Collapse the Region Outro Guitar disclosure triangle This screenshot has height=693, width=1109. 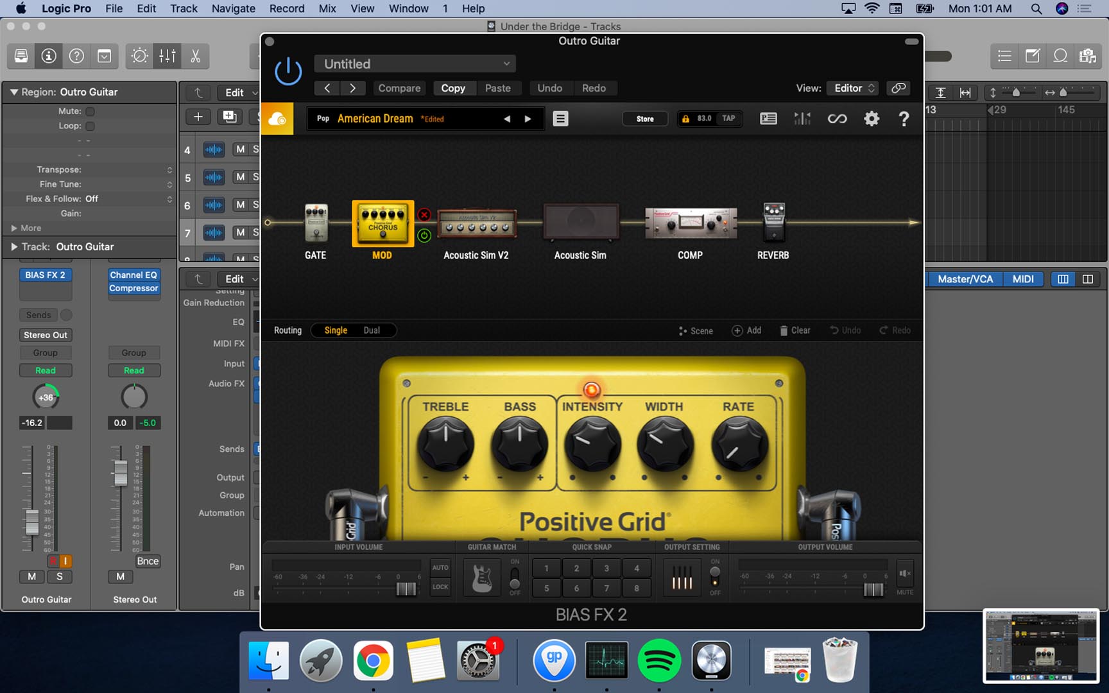click(13, 92)
